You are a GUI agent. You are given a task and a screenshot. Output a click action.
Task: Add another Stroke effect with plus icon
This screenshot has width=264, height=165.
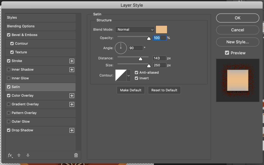[x=72, y=61]
